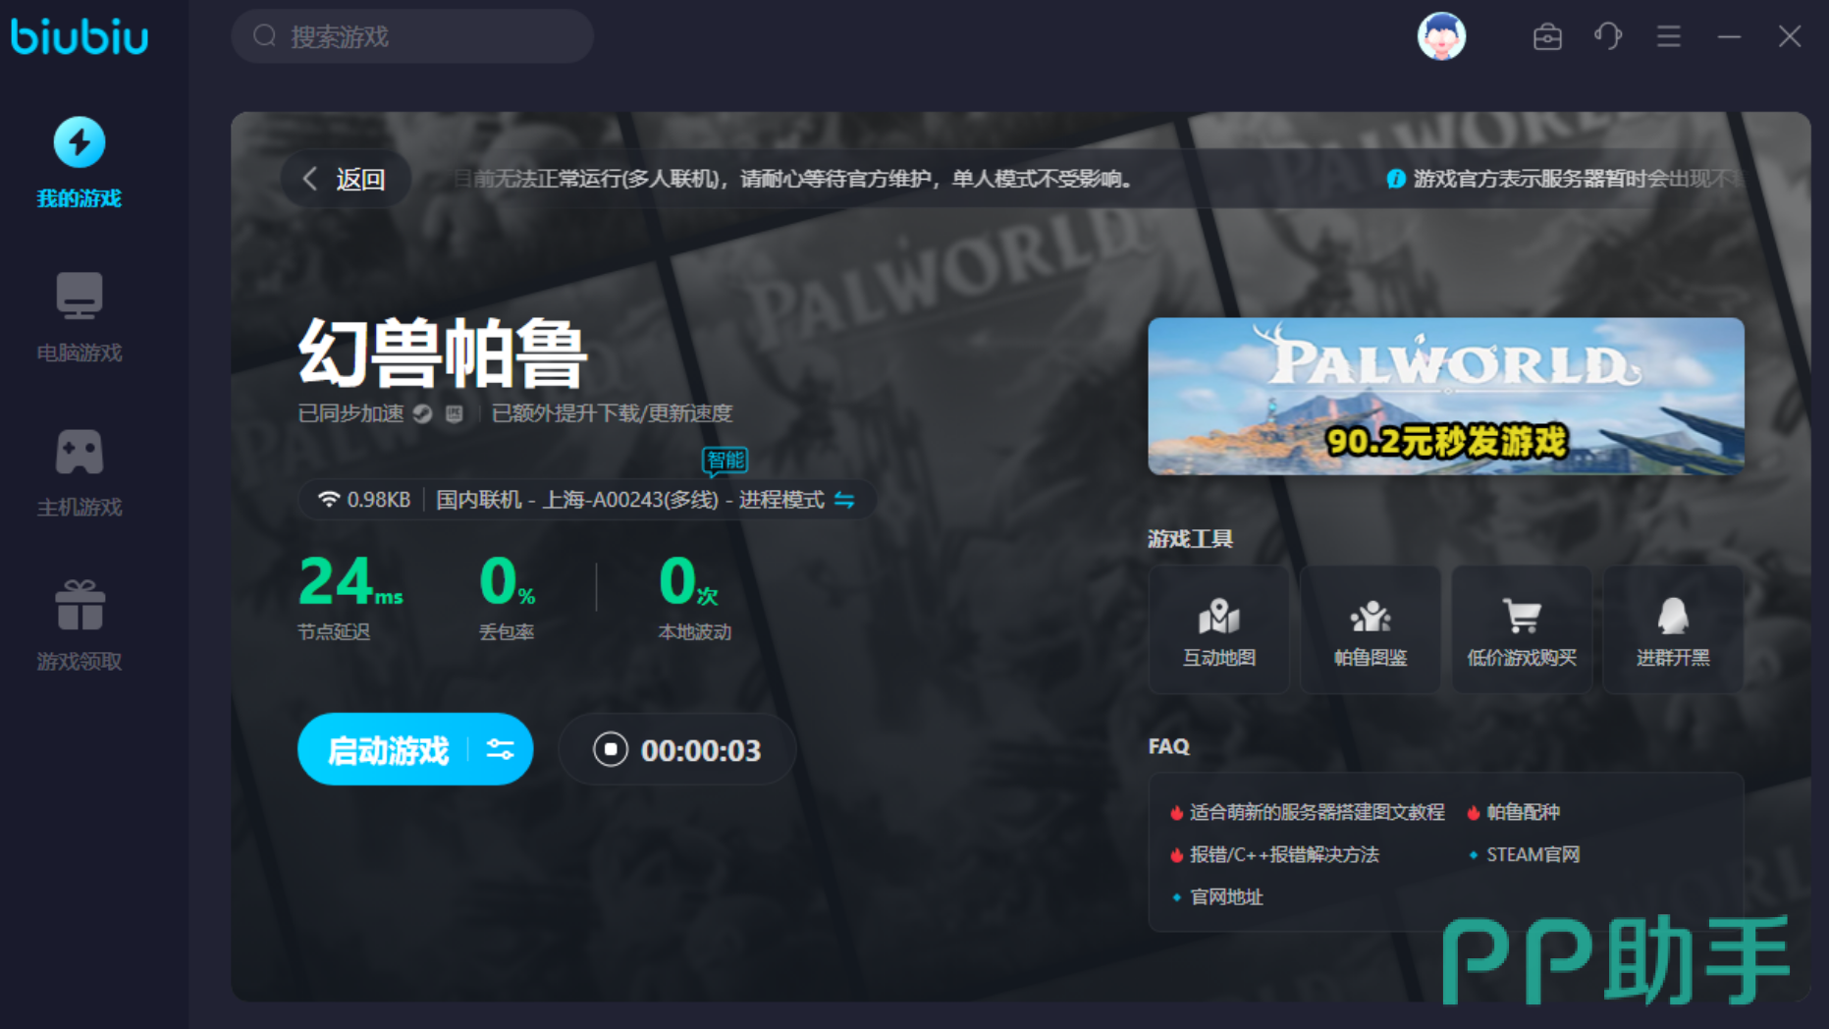Open the hamburger menu icon

pos(1669,37)
